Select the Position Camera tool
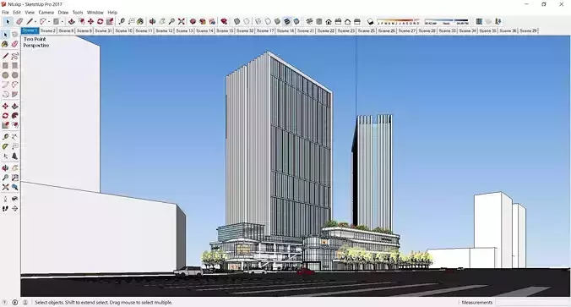Viewport: 571px width, 307px height. (5, 199)
